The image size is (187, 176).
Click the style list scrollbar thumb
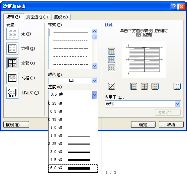pyautogui.click(x=95, y=37)
